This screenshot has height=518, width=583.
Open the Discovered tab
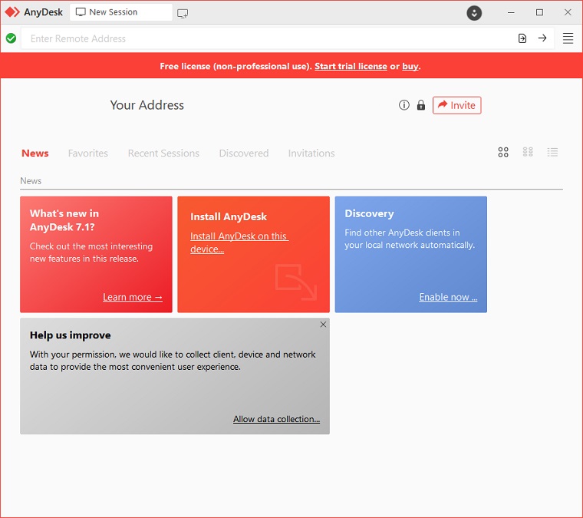tap(244, 153)
